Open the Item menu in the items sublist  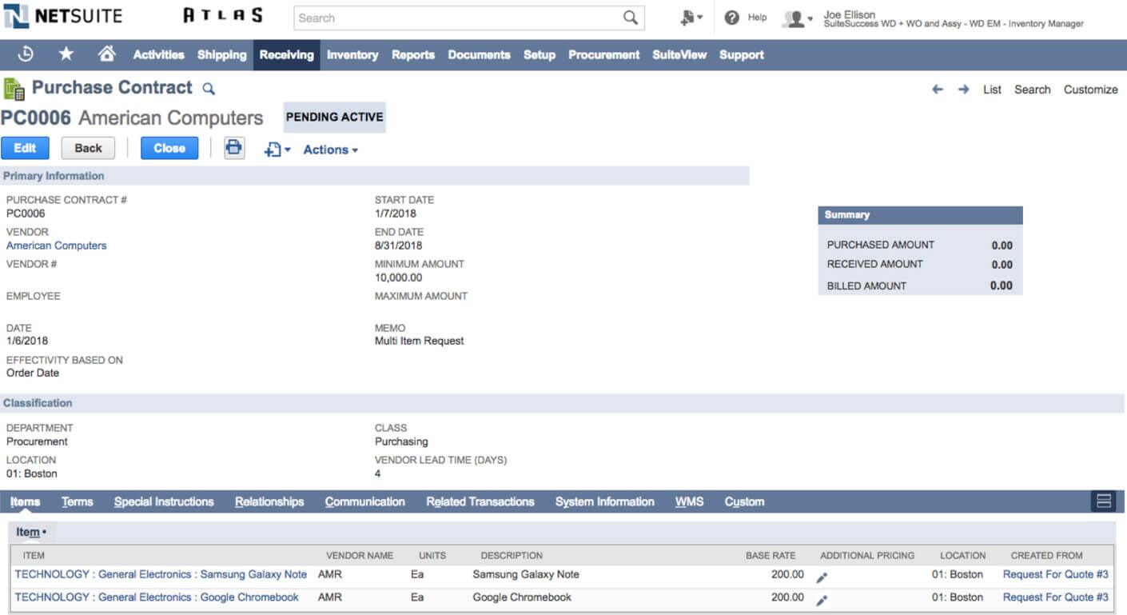click(30, 531)
